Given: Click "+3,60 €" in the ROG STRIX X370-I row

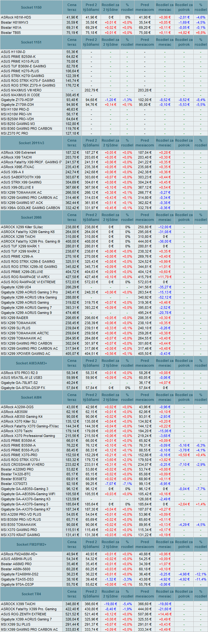Looking at the screenshot, I should click(x=111, y=460).
